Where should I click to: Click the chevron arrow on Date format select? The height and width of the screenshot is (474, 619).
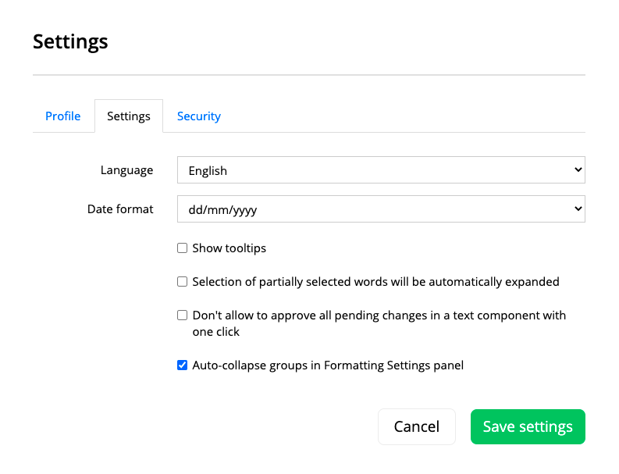tap(578, 208)
